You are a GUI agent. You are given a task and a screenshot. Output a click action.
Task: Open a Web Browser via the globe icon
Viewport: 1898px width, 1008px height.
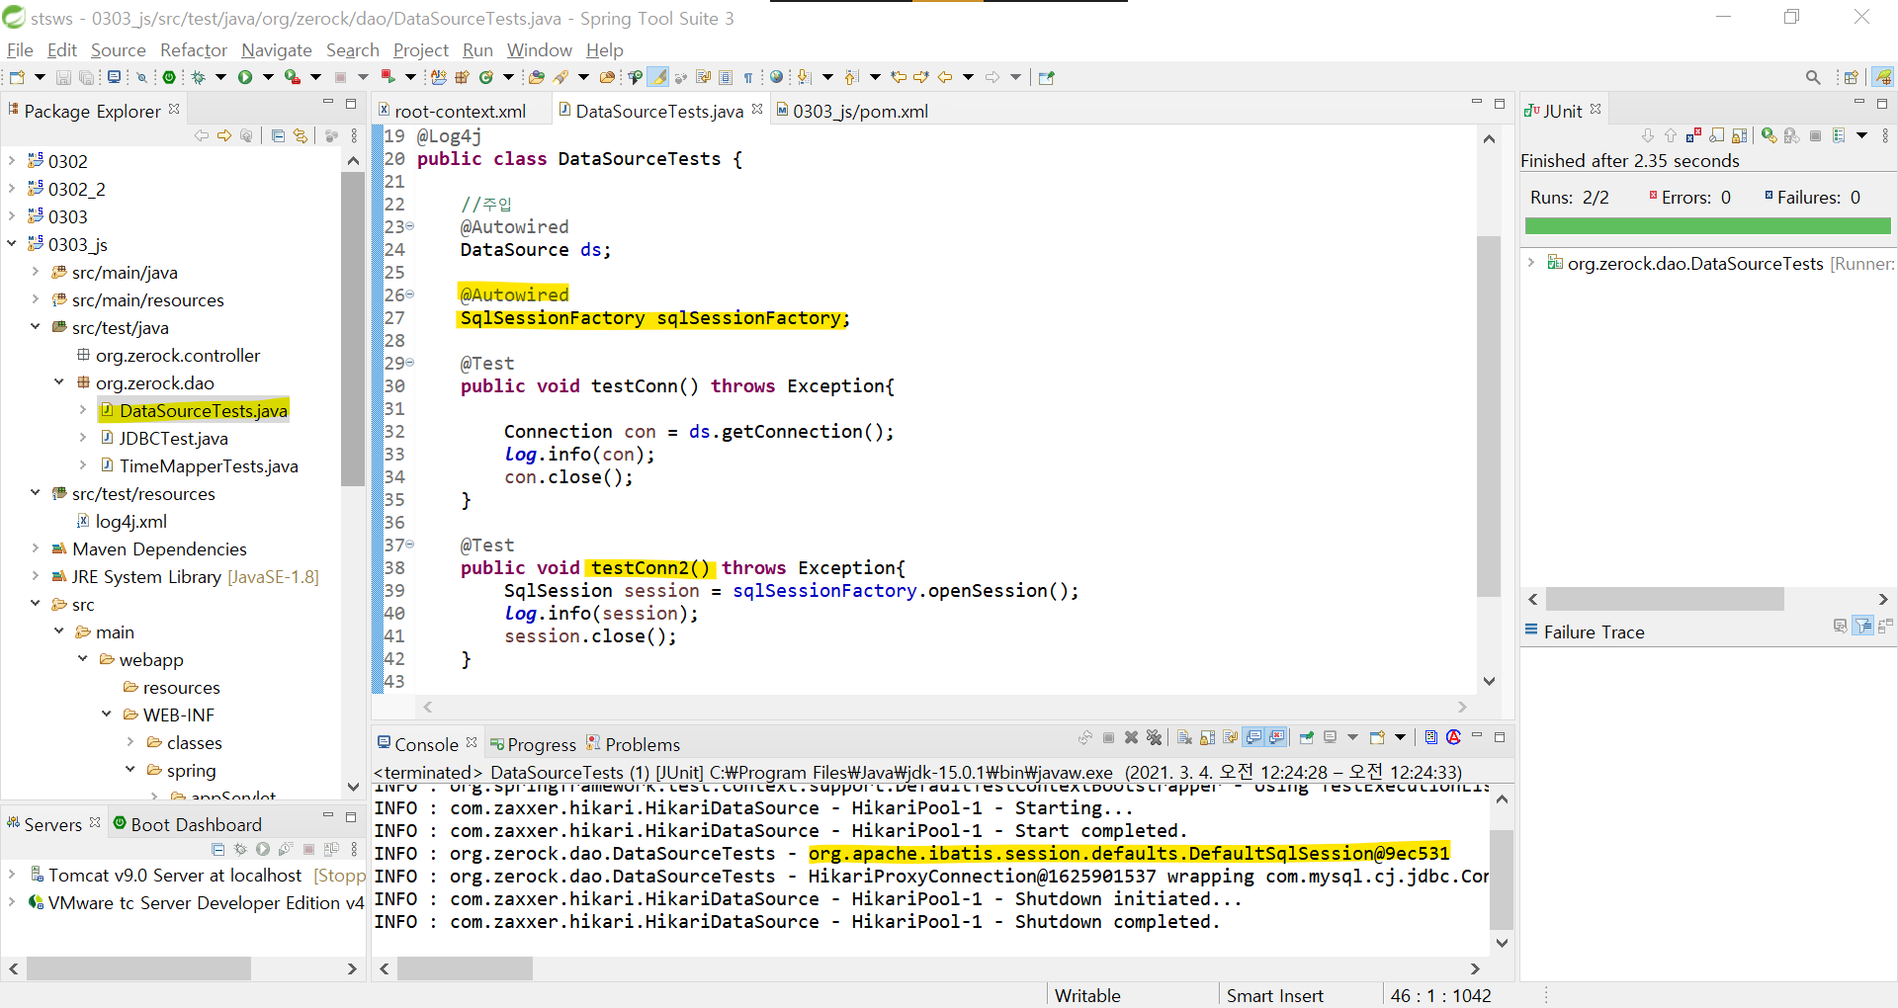(x=777, y=77)
